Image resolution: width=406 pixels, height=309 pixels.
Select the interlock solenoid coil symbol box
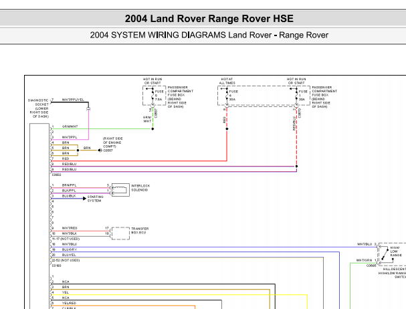coord(120,190)
